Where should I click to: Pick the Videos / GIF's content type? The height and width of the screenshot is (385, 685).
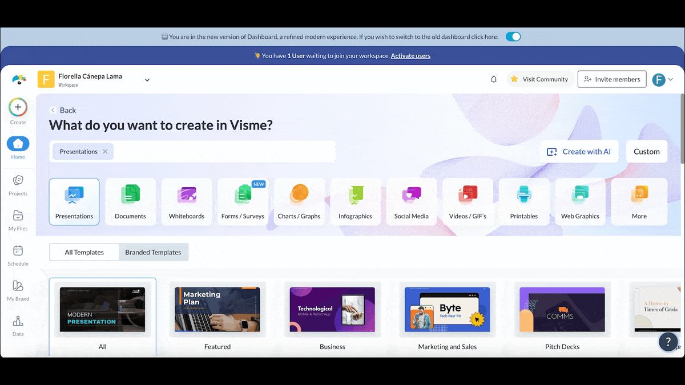[468, 201]
